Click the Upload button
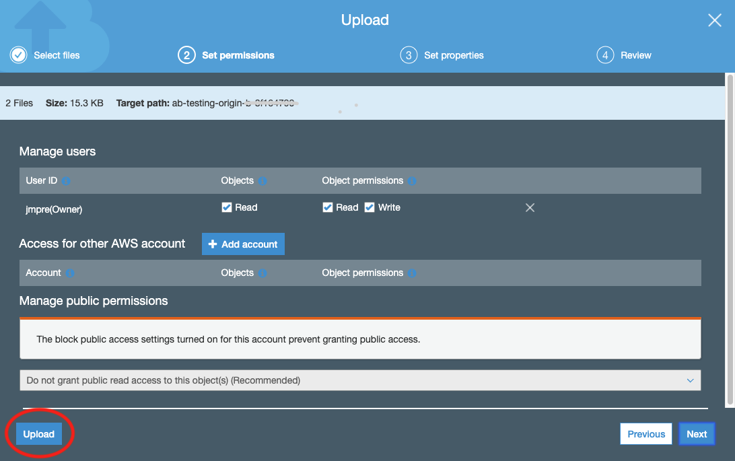This screenshot has height=461, width=735. (x=39, y=434)
